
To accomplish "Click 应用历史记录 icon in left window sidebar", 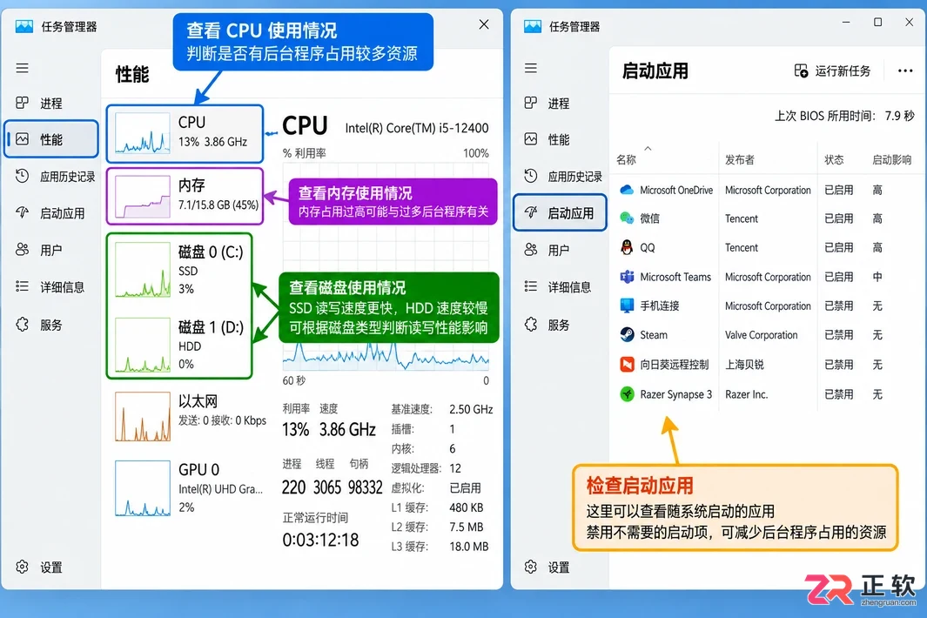I will (x=22, y=176).
